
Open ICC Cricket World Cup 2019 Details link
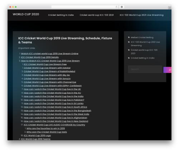click(x=40, y=57)
